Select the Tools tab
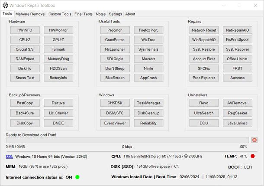 coord(7,14)
